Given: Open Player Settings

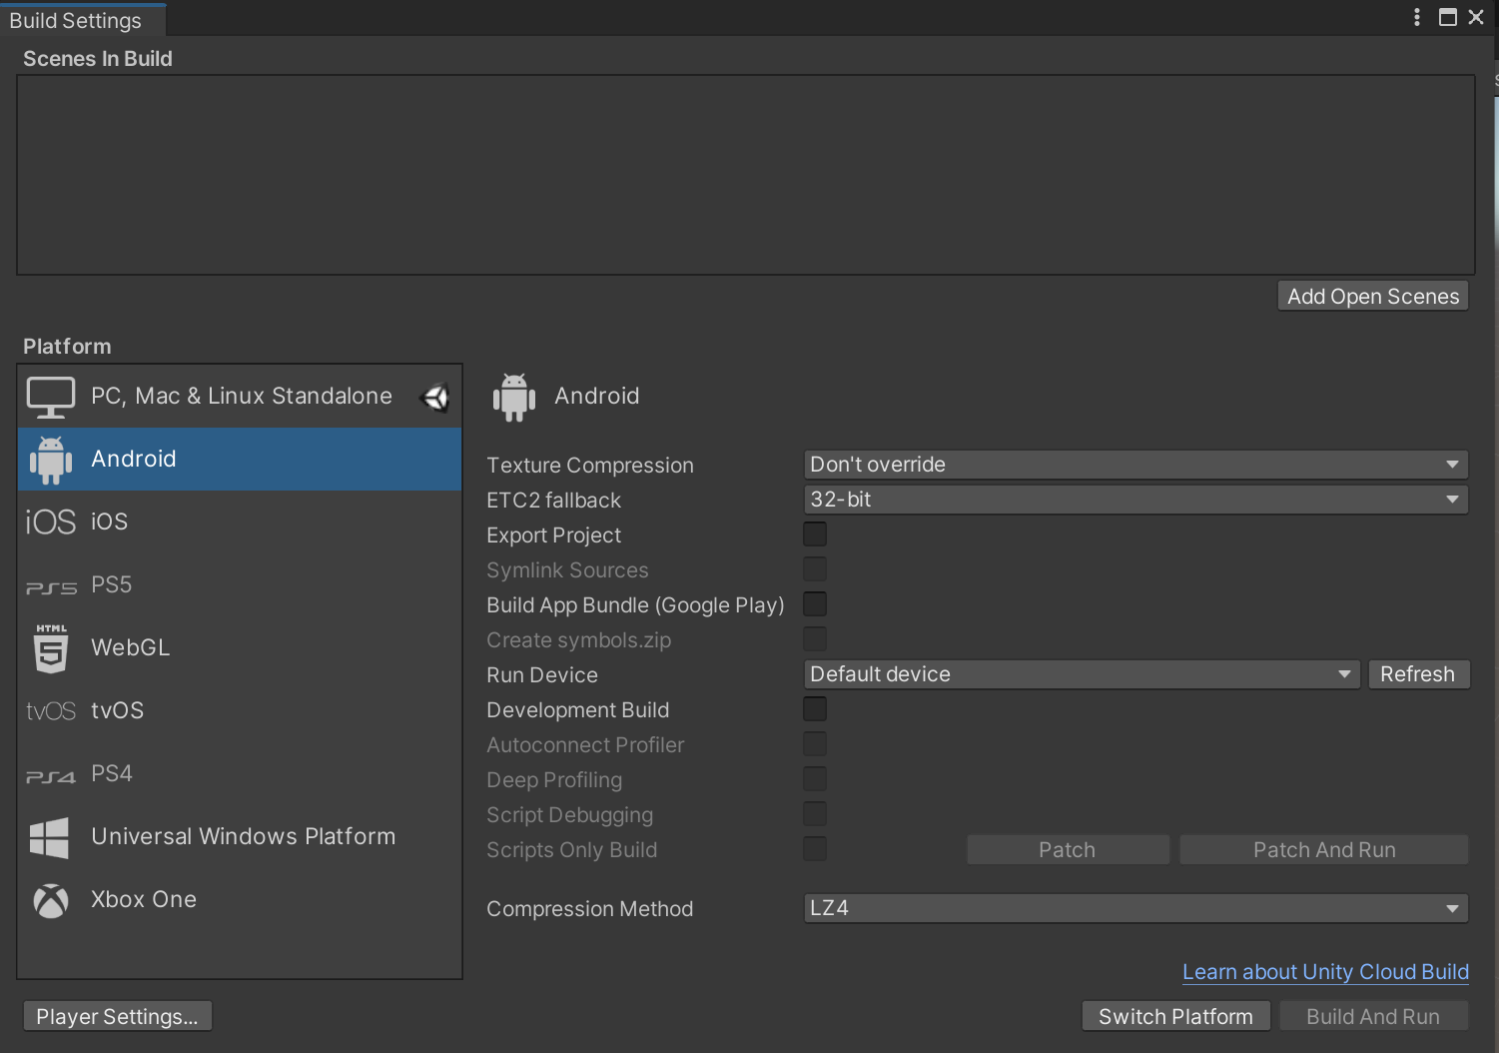Looking at the screenshot, I should (x=117, y=1017).
